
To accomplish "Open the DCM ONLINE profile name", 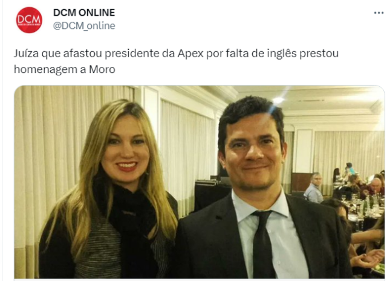I will click(84, 13).
